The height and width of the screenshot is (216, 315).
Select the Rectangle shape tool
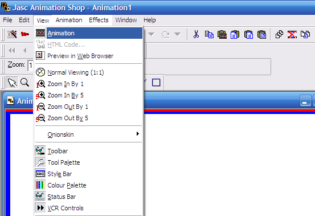pos(156,83)
